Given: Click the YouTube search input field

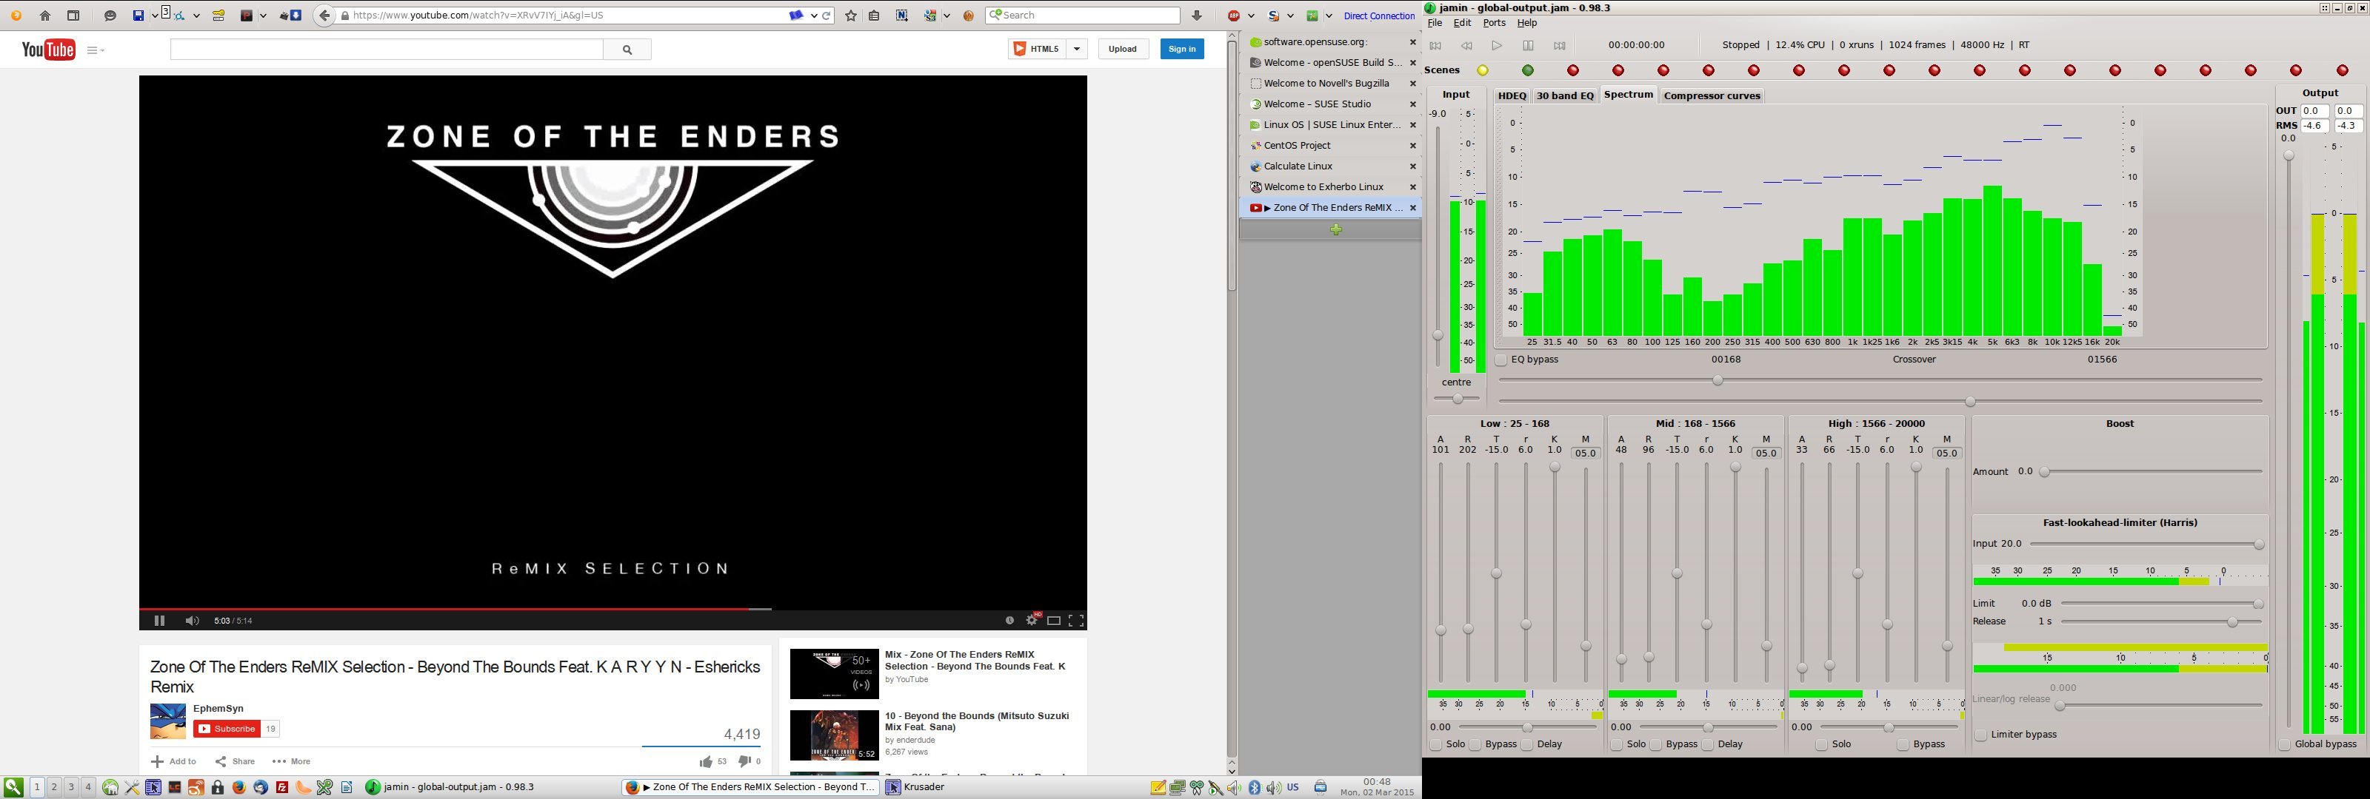Looking at the screenshot, I should point(387,50).
